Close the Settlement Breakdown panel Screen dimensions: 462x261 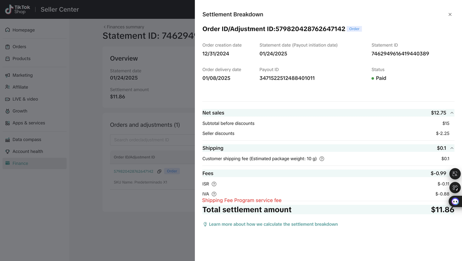pos(450,14)
